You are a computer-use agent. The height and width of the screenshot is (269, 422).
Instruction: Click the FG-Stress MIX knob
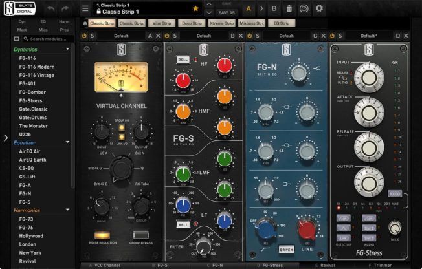click(x=395, y=228)
